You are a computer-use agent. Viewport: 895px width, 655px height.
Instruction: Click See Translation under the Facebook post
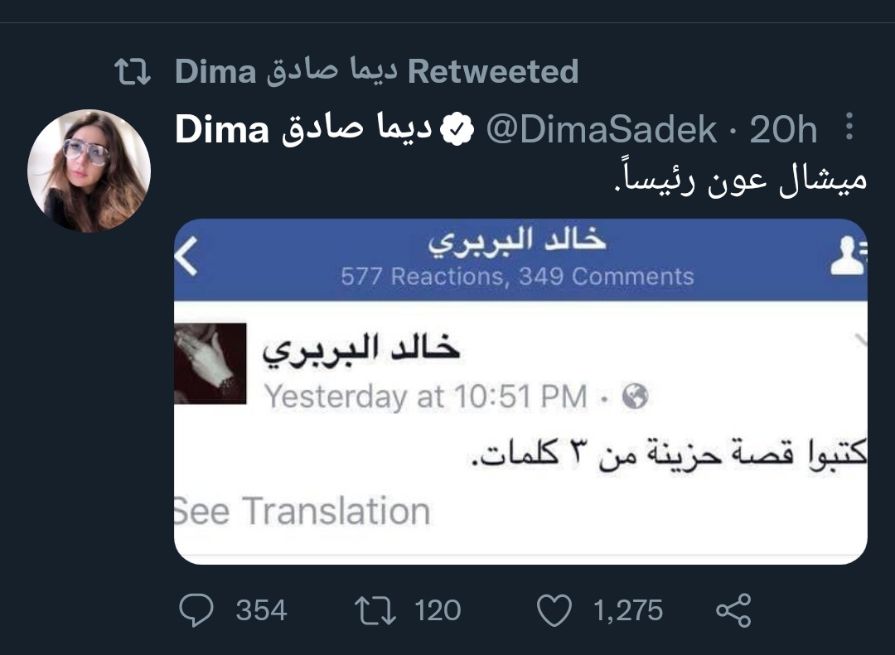[302, 511]
